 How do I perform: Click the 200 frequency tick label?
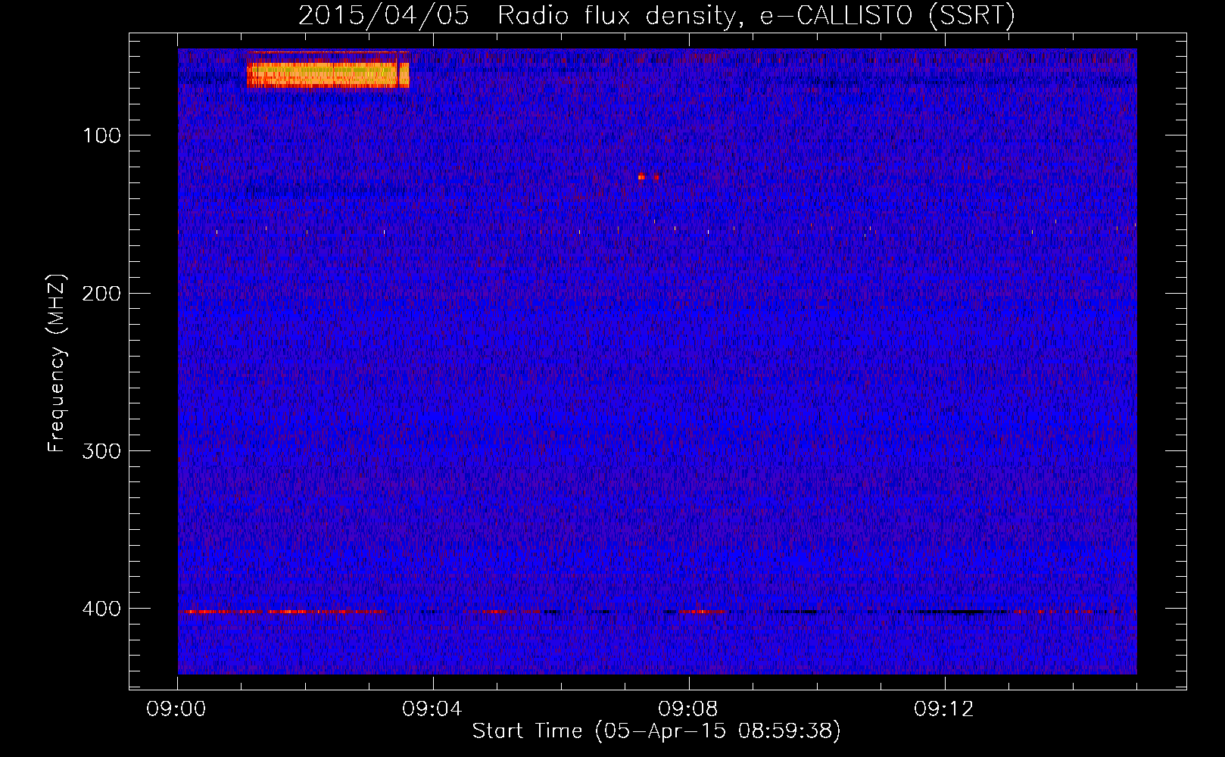click(x=101, y=293)
